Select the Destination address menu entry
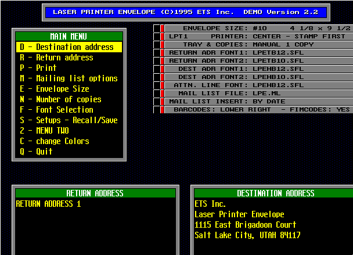The height and width of the screenshot is (255, 353). [x=69, y=47]
